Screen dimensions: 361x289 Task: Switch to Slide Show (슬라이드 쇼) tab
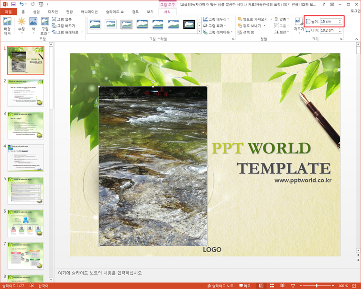coord(115,12)
